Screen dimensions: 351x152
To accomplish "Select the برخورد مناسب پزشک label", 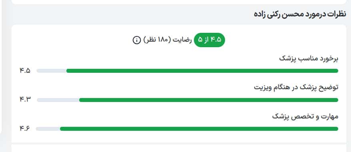I will click(309, 59).
